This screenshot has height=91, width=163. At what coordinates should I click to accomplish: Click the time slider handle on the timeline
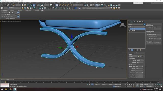click(x=7, y=80)
